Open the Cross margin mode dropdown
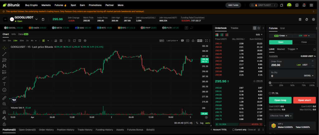Image resolution: width=319 pixels, height=135 pixels. tap(281, 35)
